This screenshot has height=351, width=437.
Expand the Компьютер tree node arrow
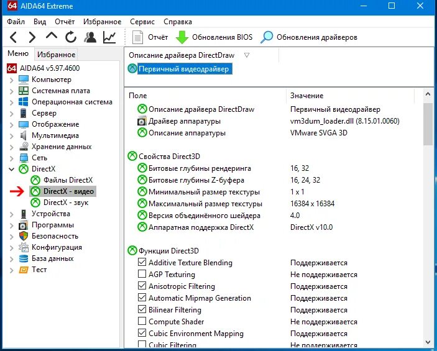coord(11,80)
